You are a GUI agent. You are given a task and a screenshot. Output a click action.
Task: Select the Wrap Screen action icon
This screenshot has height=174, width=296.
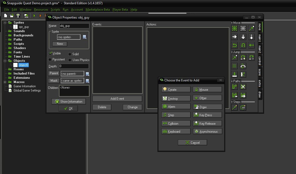pyautogui.click(x=243, y=66)
